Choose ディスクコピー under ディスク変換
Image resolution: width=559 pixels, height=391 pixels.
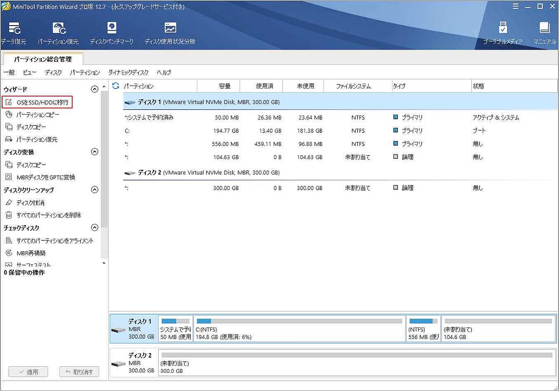point(26,165)
